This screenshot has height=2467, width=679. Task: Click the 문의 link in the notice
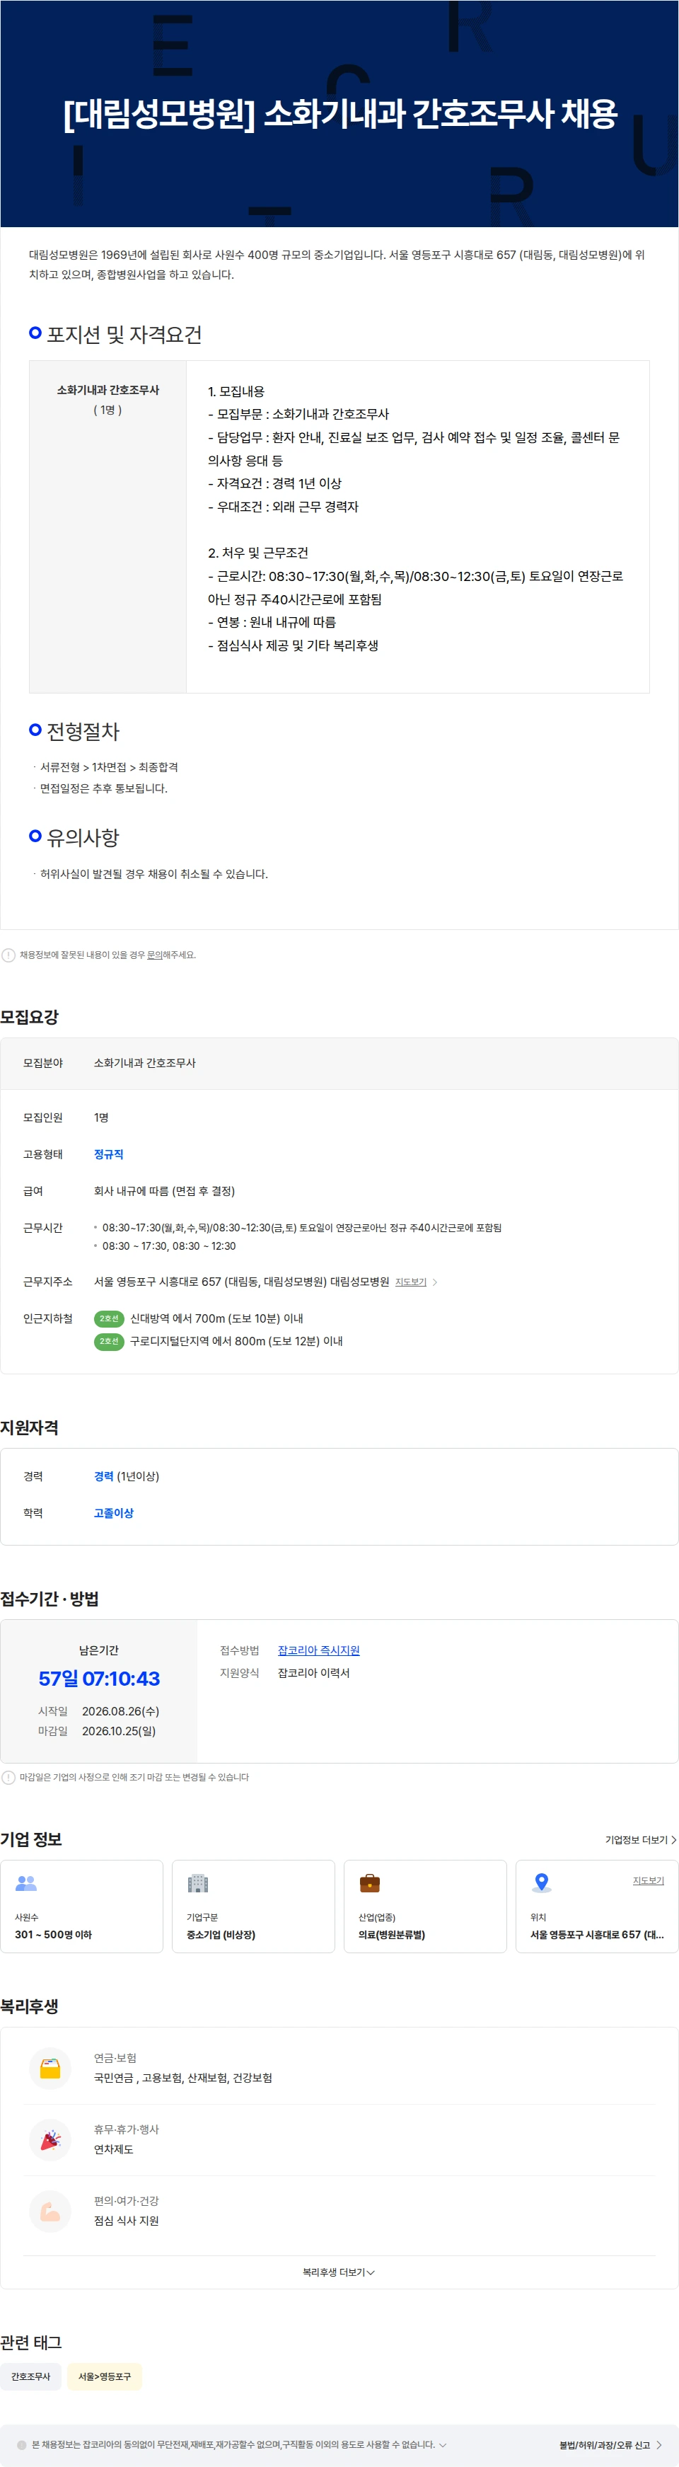[x=154, y=955]
